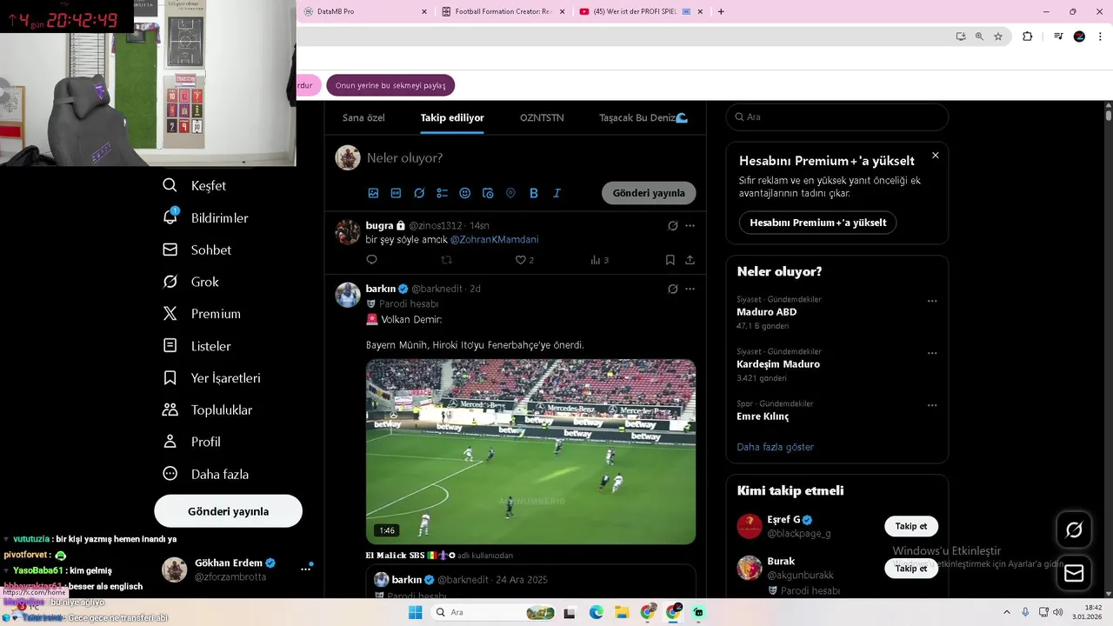Open account menu next to Gökhan Erdem
The image size is (1113, 626).
(x=305, y=569)
